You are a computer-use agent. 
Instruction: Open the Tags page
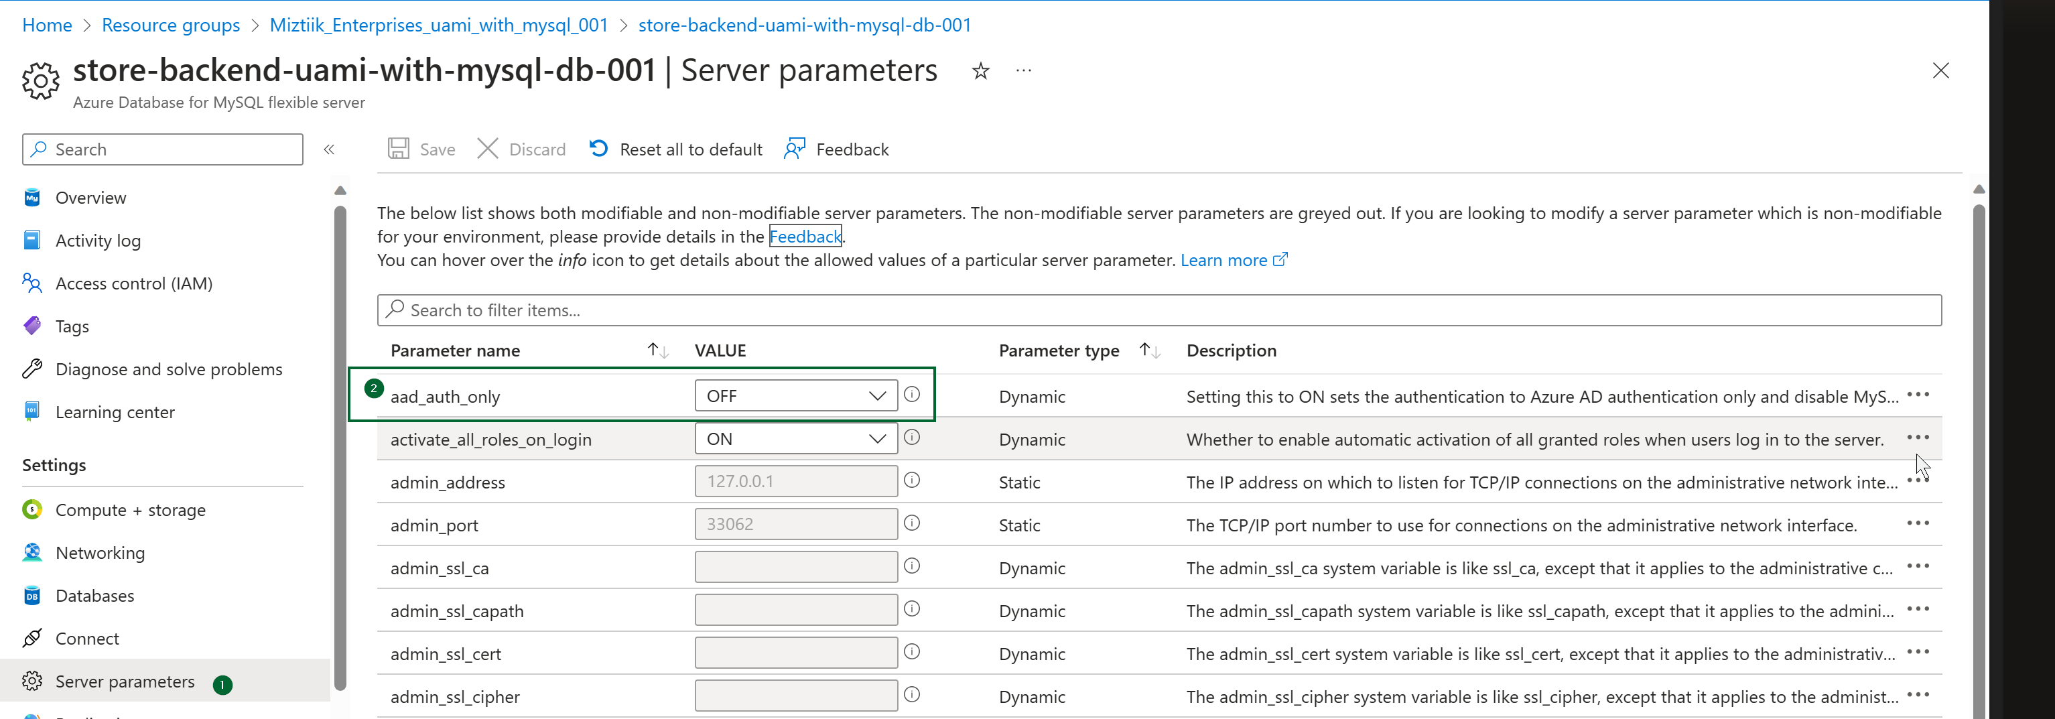72,326
